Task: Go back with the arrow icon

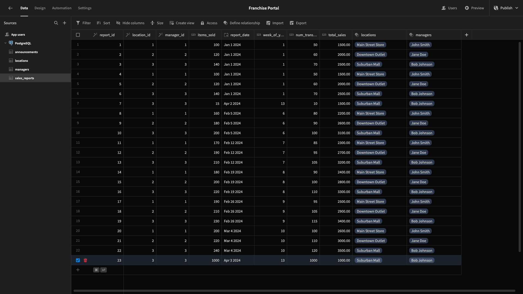Action: coord(10,8)
